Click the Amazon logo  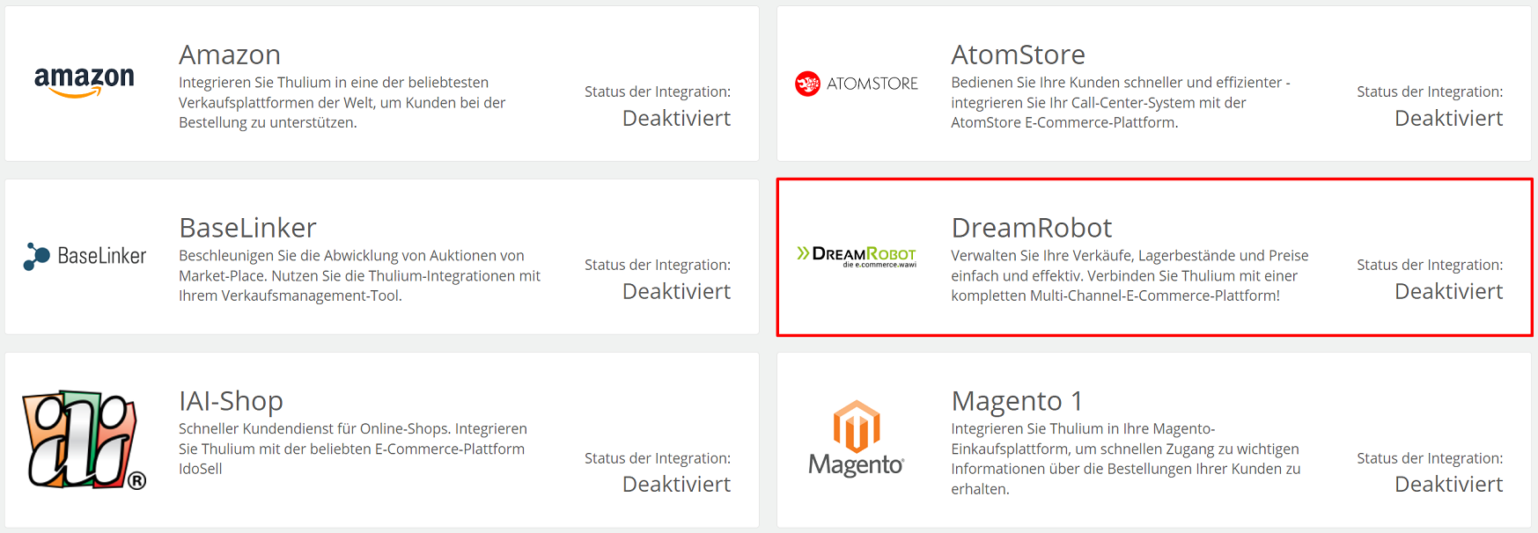coord(85,82)
